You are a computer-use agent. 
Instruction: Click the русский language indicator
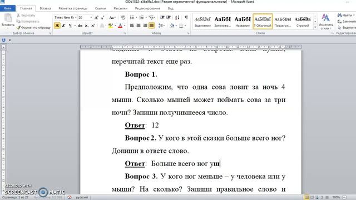[82, 197]
